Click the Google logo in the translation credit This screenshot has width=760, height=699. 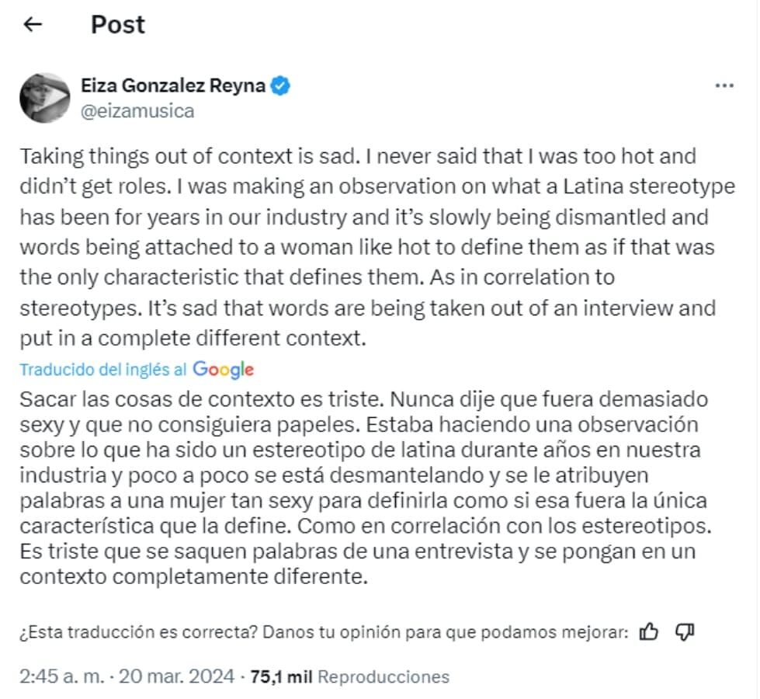223,370
